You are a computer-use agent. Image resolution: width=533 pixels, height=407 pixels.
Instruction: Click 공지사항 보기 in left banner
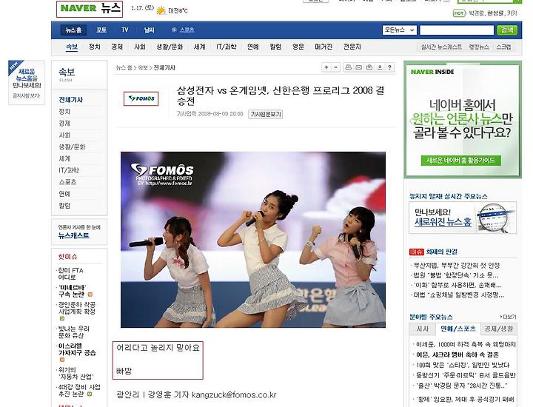[26, 95]
